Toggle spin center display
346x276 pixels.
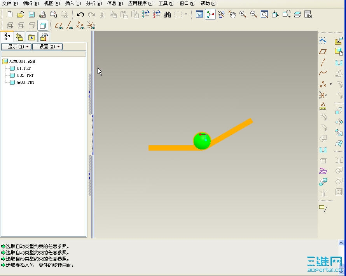point(210,14)
